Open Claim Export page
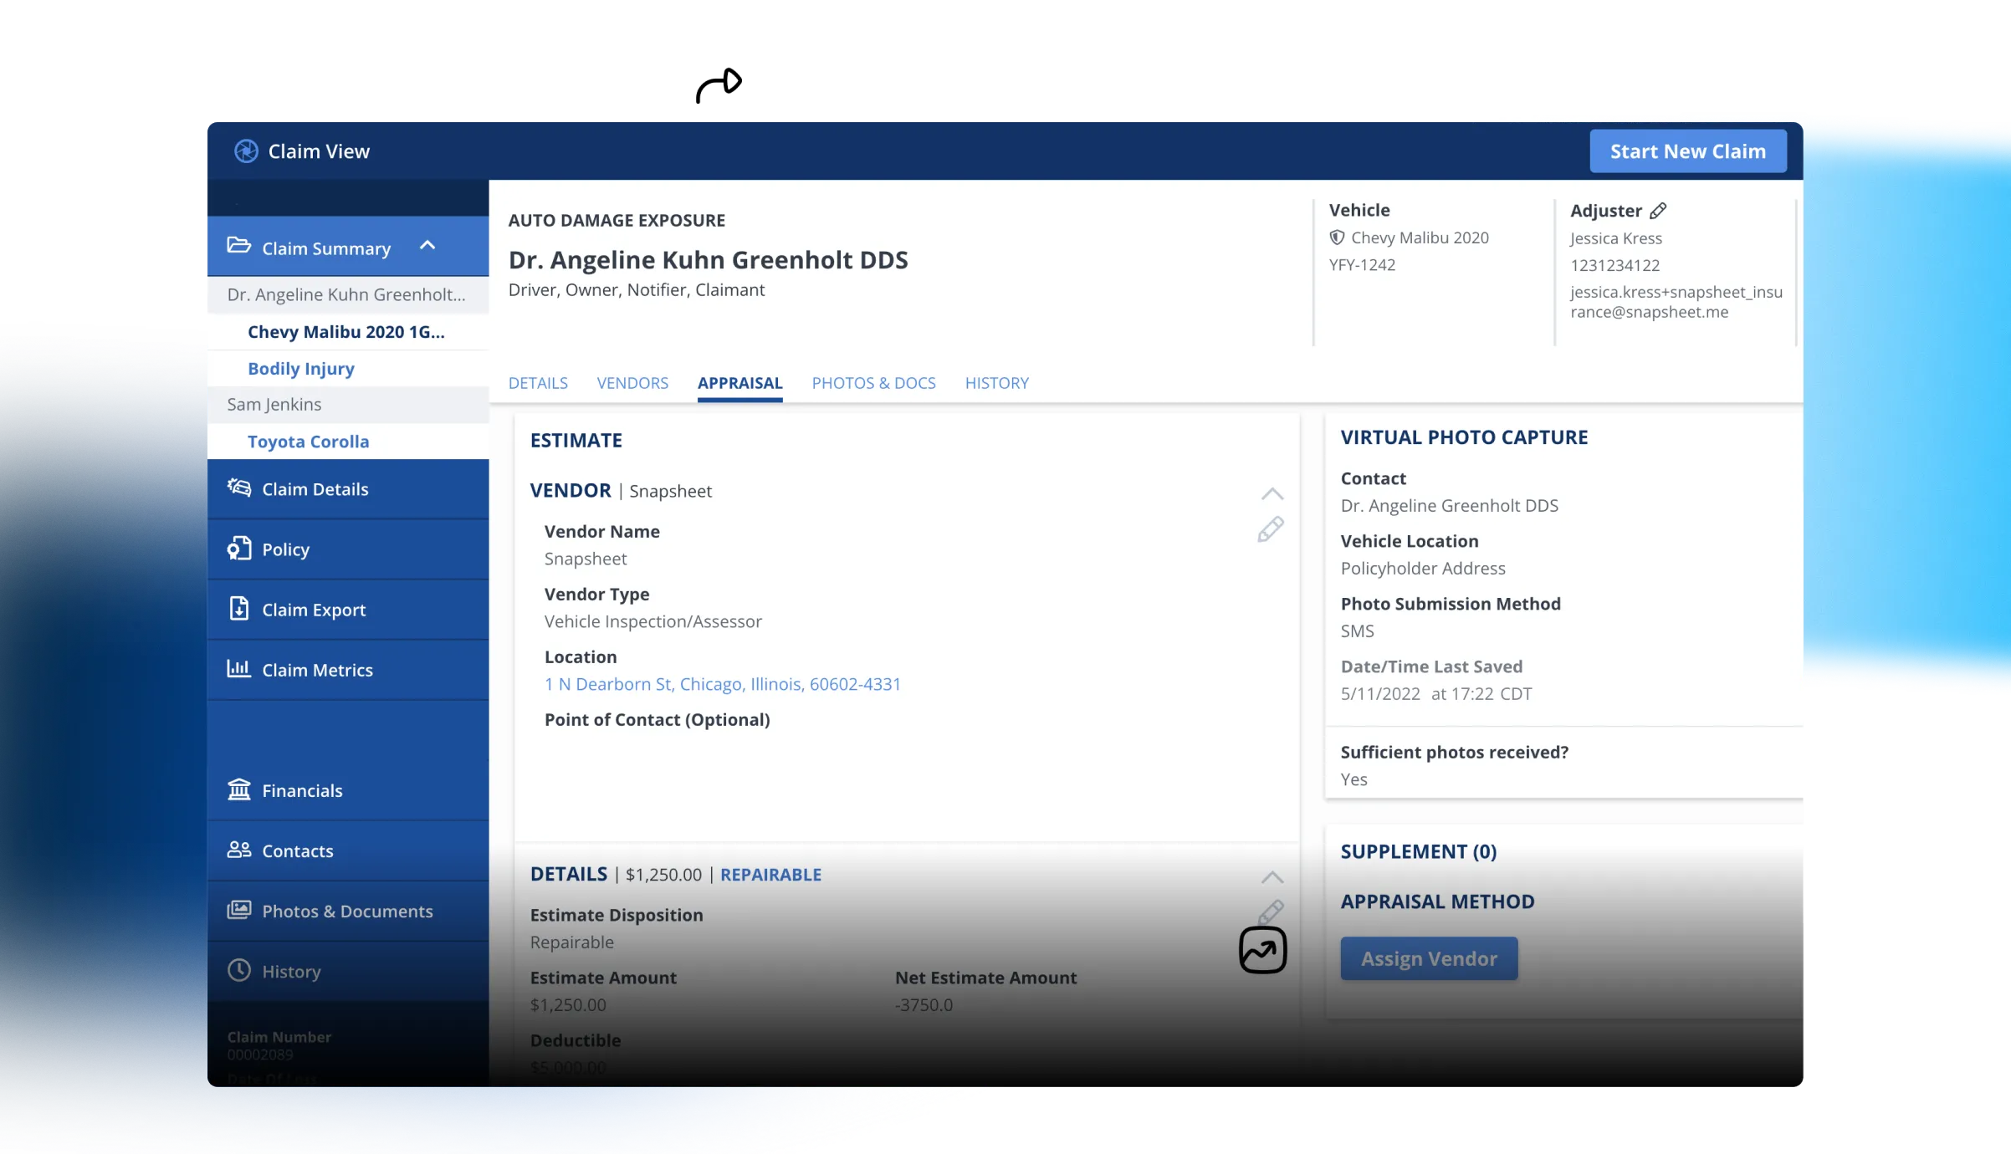The width and height of the screenshot is (2011, 1154). [x=314, y=610]
